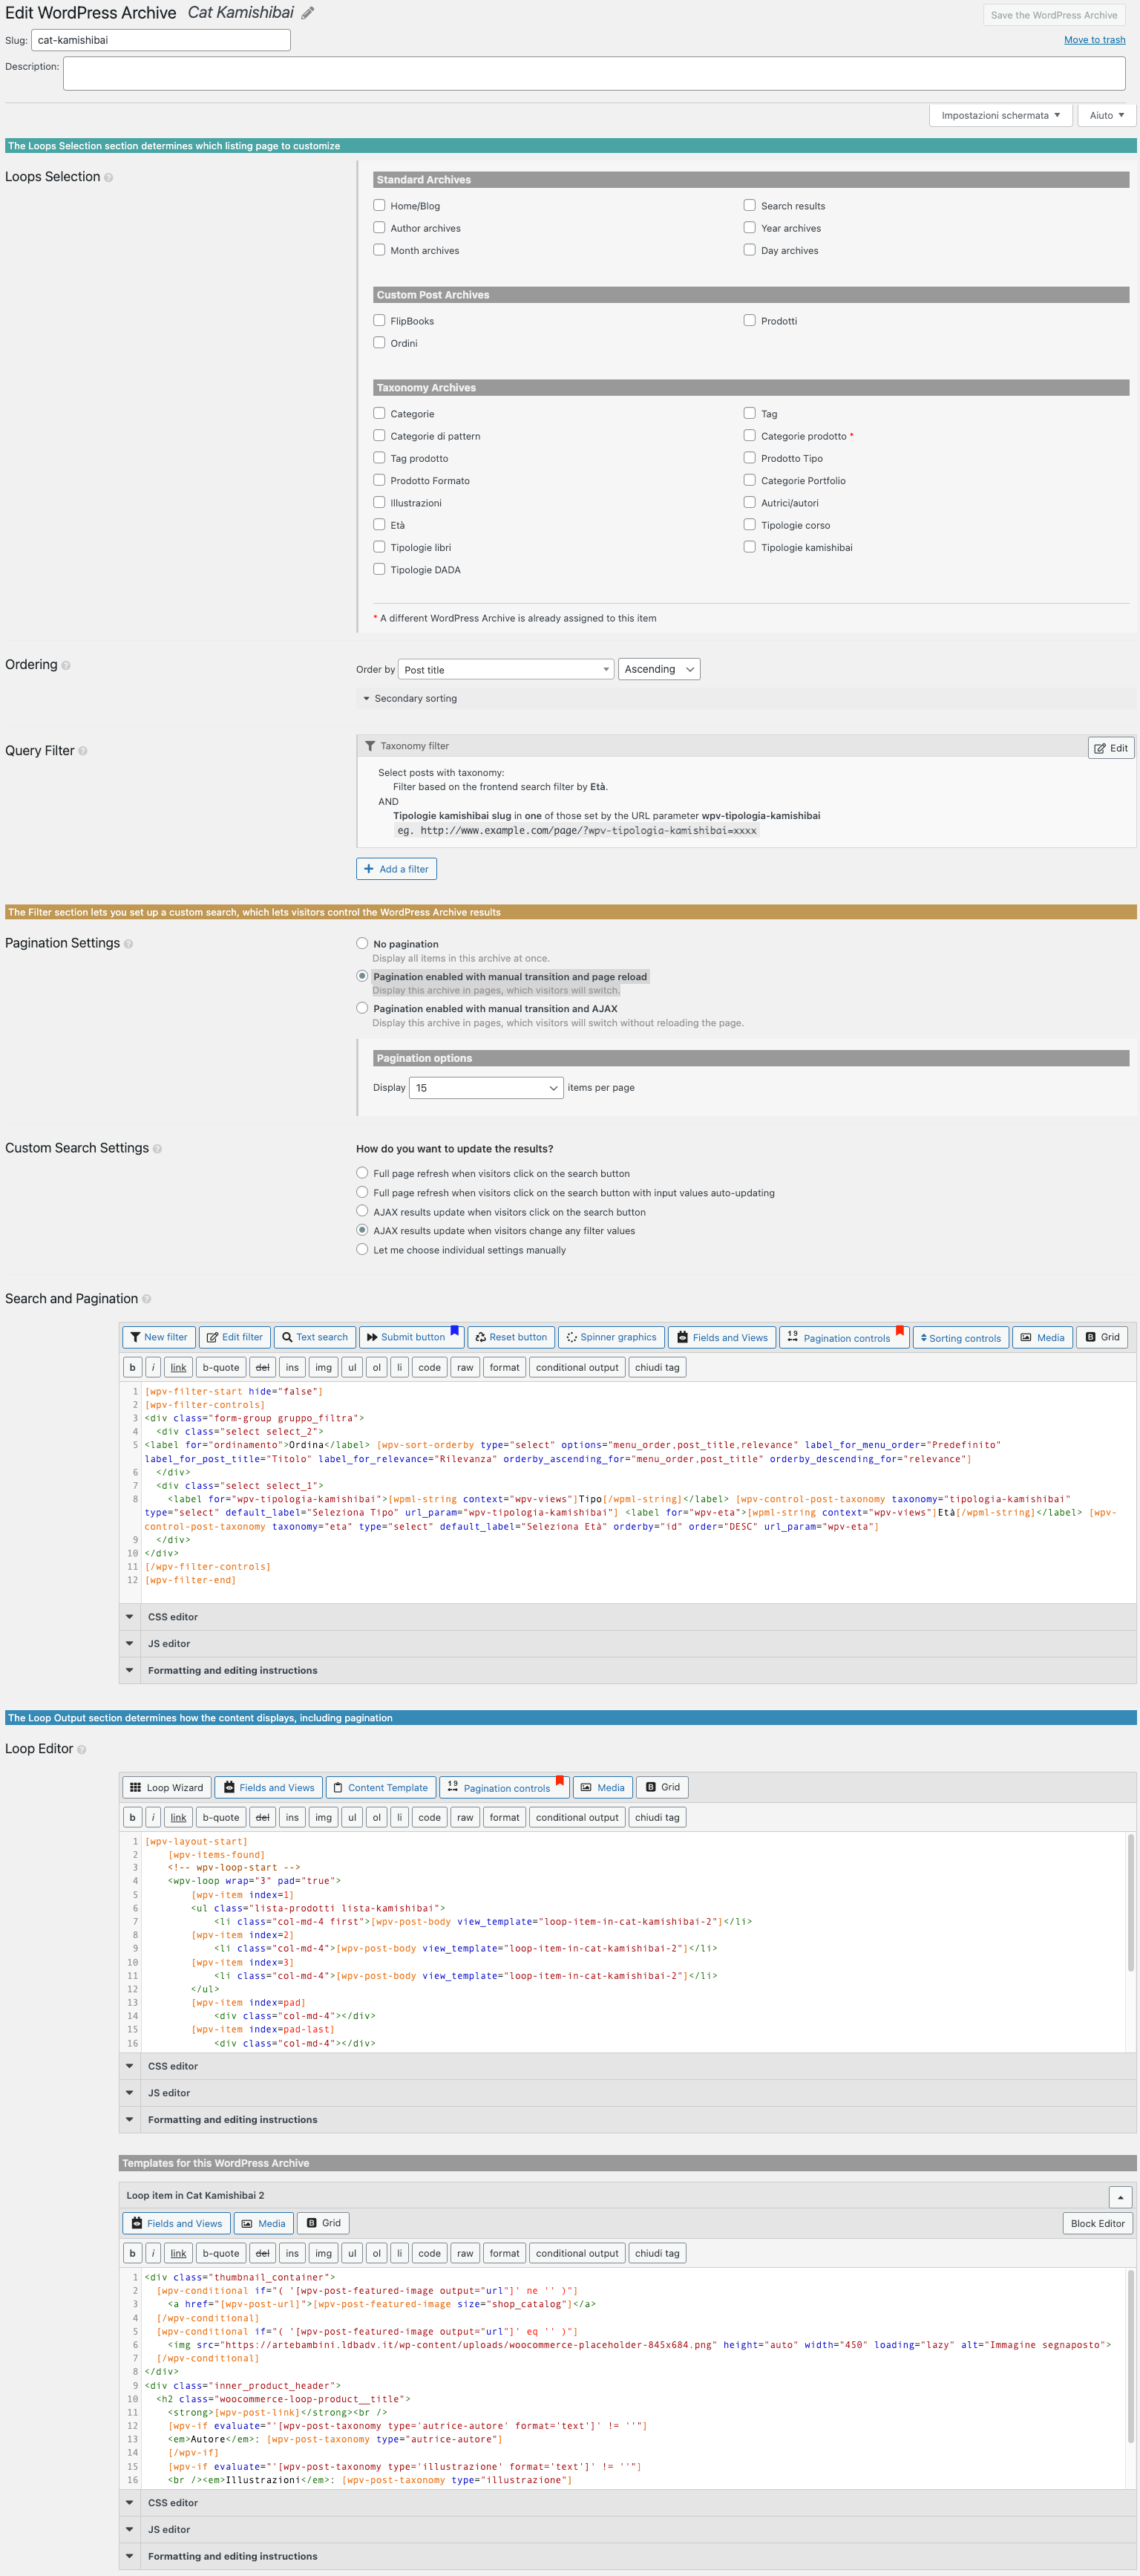Click the img quicktag in Loop Editor

323,1817
